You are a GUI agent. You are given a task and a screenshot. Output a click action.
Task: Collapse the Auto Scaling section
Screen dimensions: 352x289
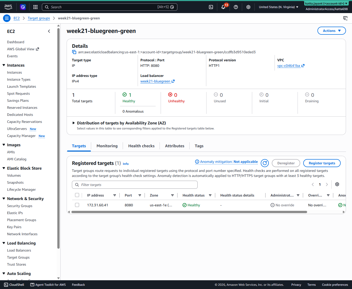(x=4, y=273)
